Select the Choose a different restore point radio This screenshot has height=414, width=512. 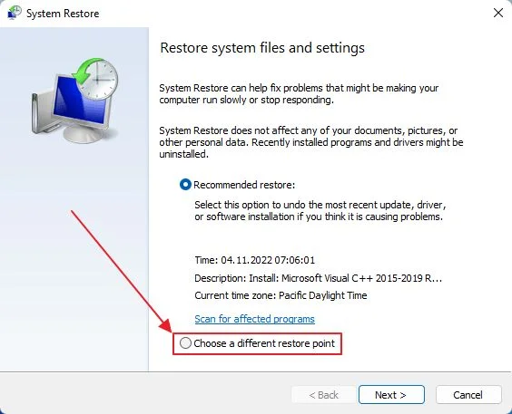tap(185, 343)
